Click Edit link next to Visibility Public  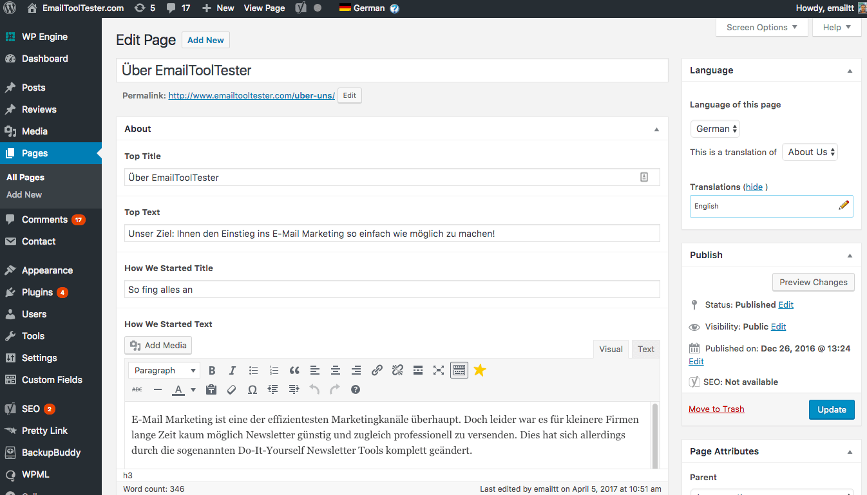pos(778,326)
